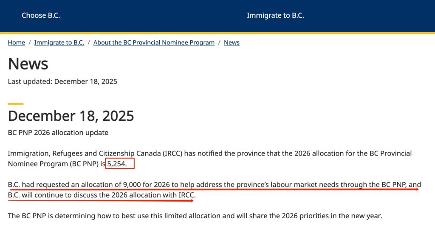Click the BC PNP 2026 allocation update subtitle

point(58,133)
